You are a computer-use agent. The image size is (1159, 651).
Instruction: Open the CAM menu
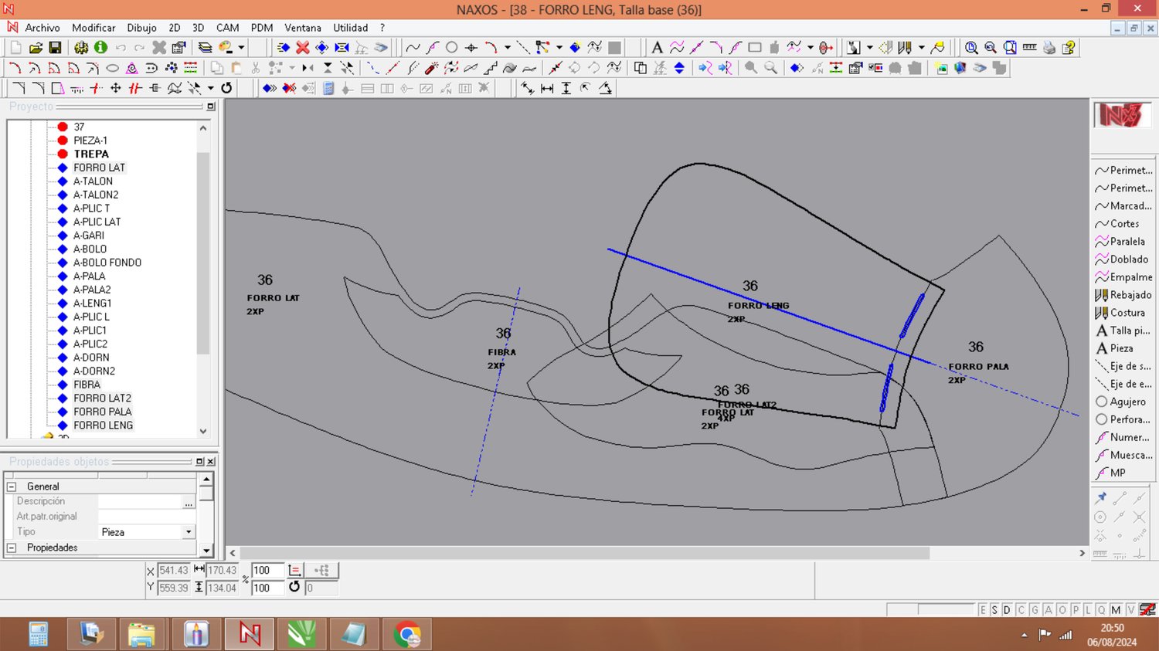coord(227,28)
